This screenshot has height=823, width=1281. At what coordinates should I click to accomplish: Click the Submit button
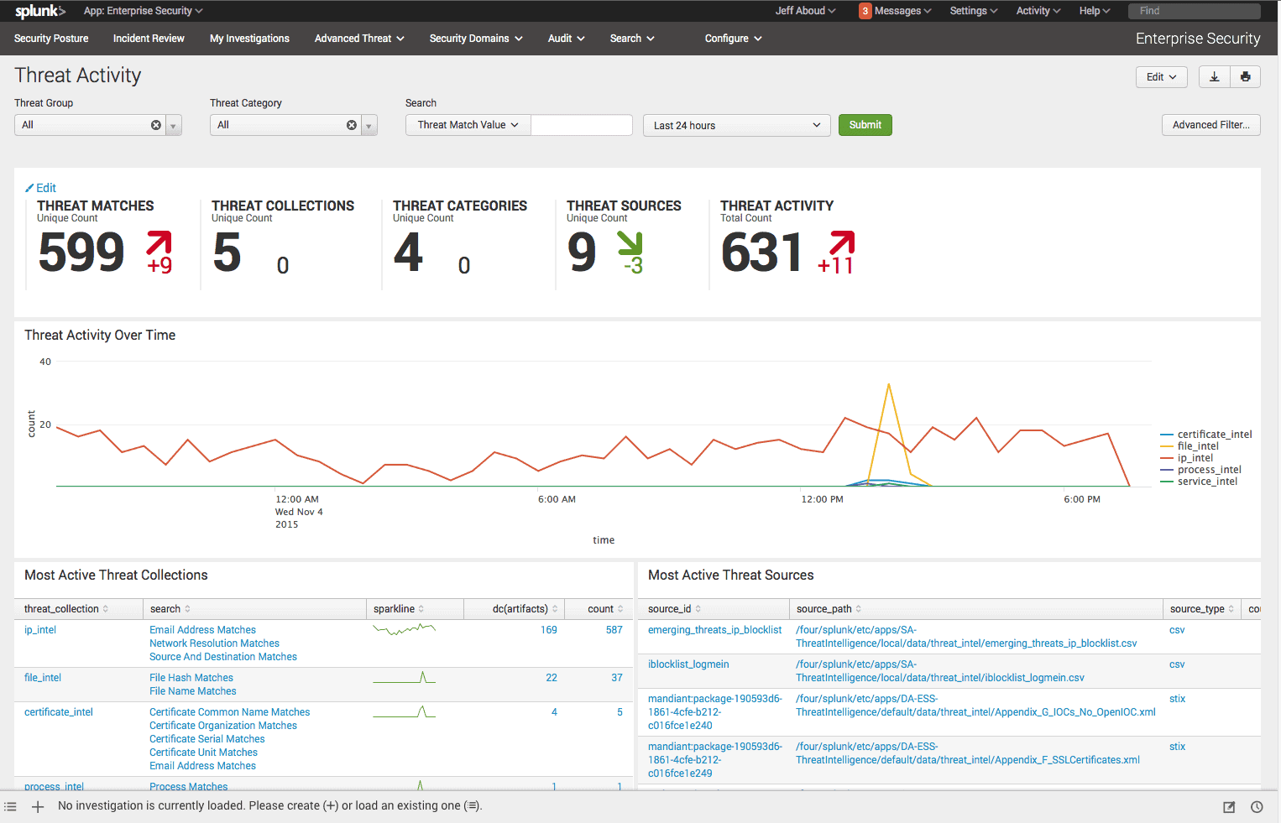[865, 125]
